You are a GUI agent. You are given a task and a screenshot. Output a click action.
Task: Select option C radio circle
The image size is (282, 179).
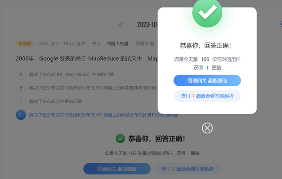(21, 101)
